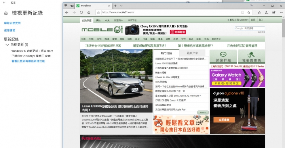This screenshot has height=148, width=285.
Task: Click the 登入 login link
Action: click(x=261, y=20)
